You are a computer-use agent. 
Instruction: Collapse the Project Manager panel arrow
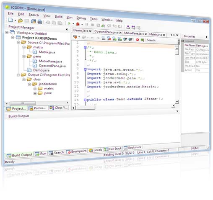click(67, 29)
